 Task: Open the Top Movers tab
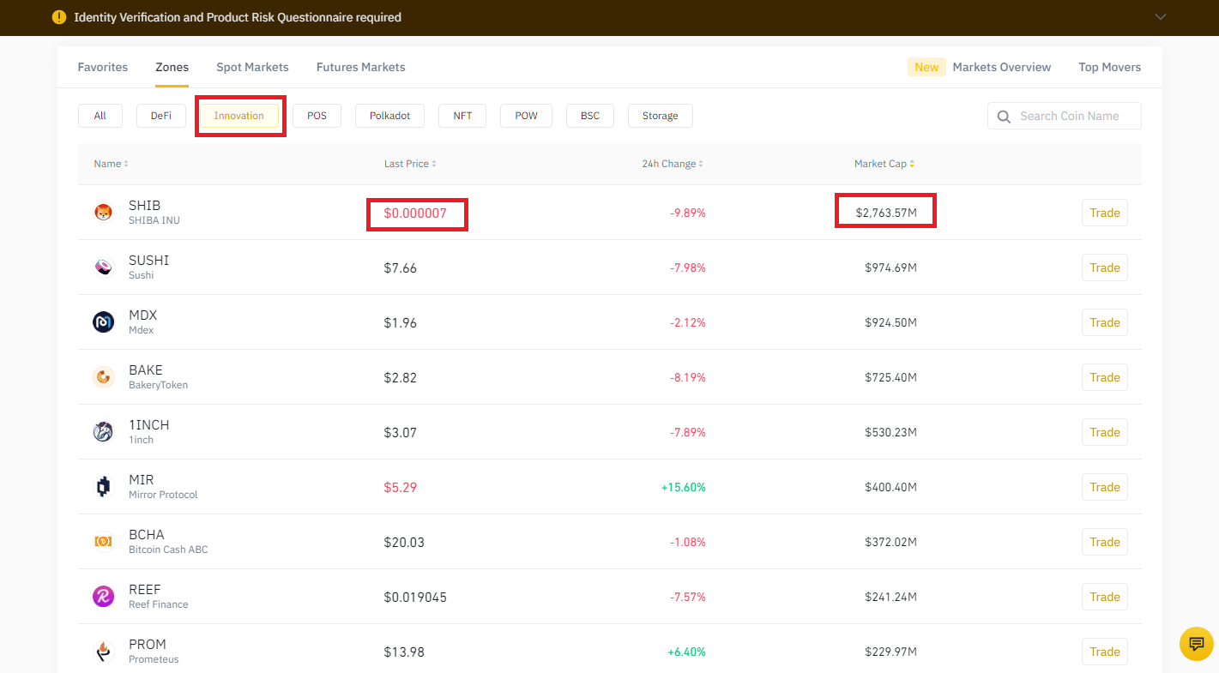(1110, 67)
